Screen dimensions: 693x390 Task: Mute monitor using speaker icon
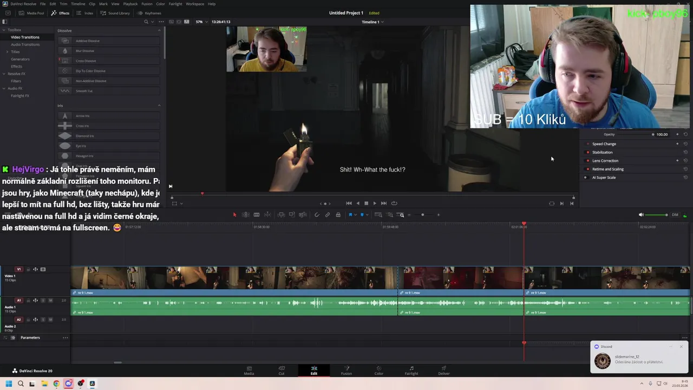click(641, 214)
